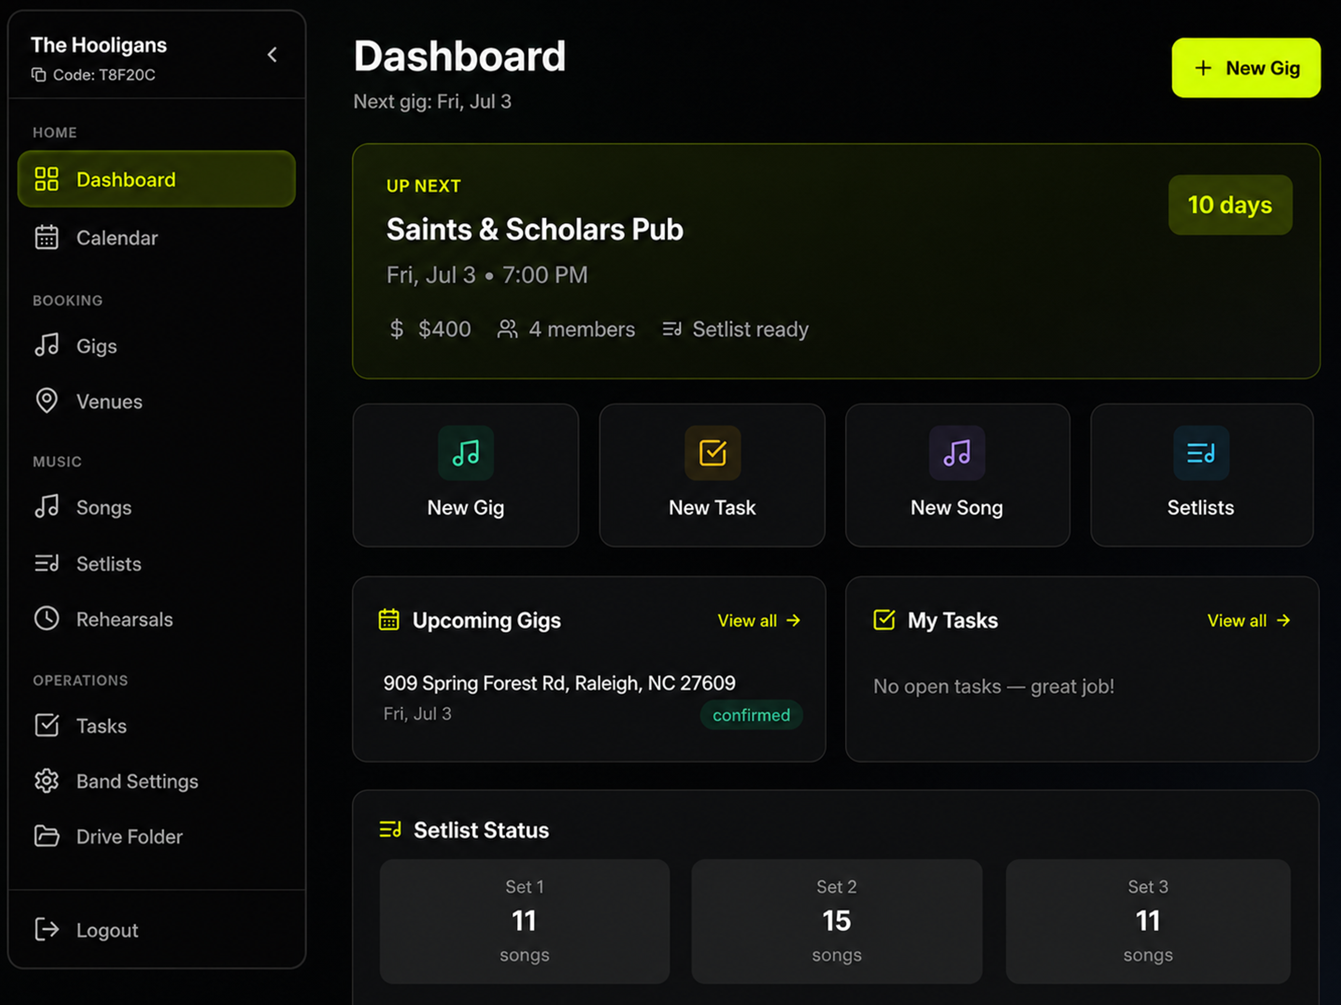Click the New Song quick action card

957,476
